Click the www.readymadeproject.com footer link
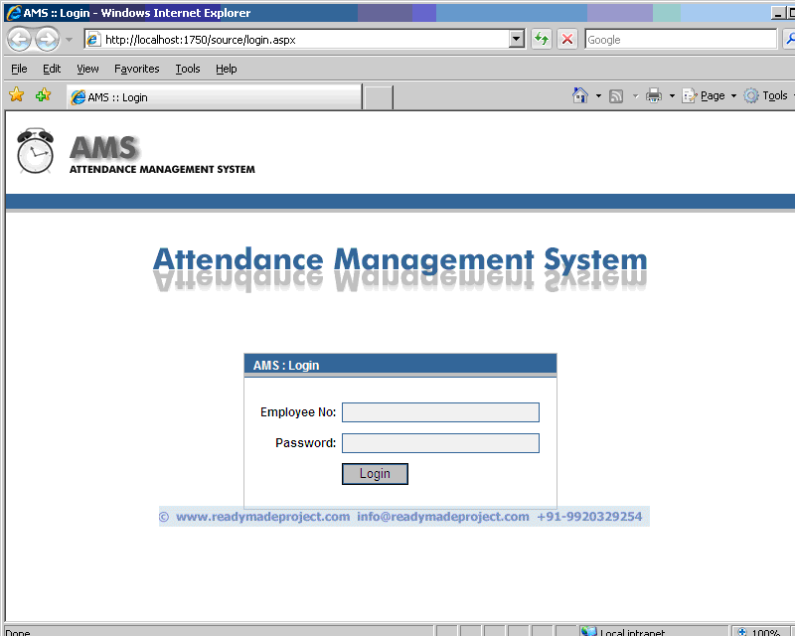 tap(262, 517)
